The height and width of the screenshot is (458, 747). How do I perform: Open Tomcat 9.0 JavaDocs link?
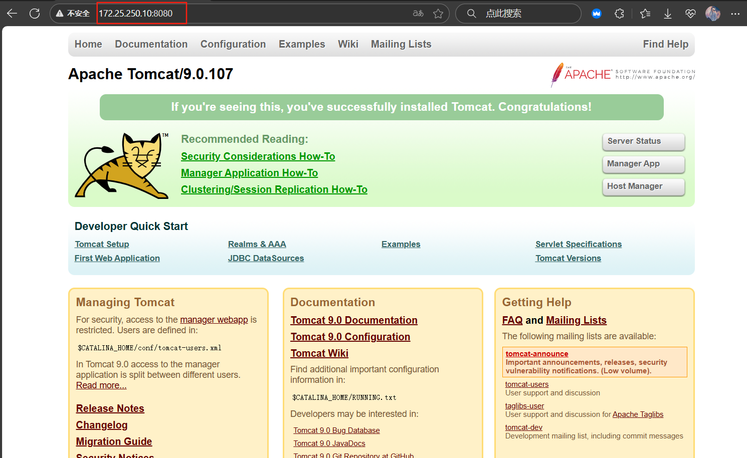tap(329, 443)
